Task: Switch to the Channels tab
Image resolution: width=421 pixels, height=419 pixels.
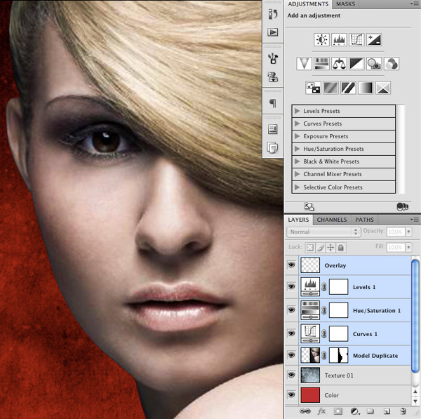Action: click(x=332, y=220)
